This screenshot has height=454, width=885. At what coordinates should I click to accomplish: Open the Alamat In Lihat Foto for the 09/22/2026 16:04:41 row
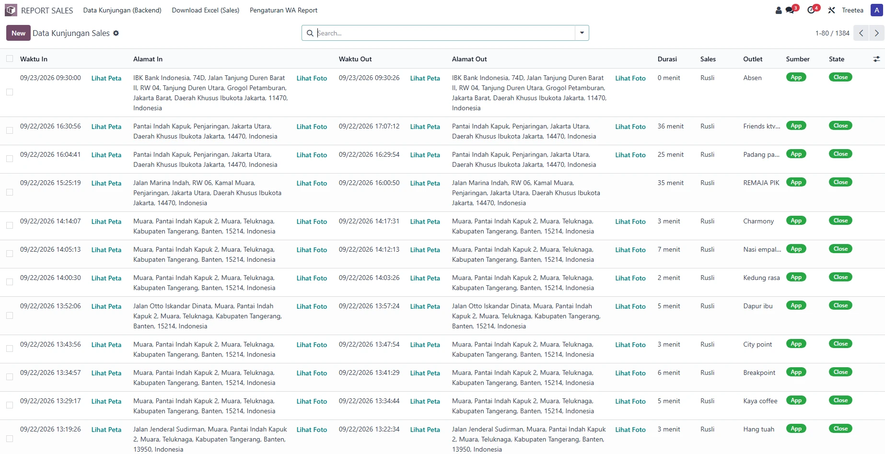[x=312, y=155]
